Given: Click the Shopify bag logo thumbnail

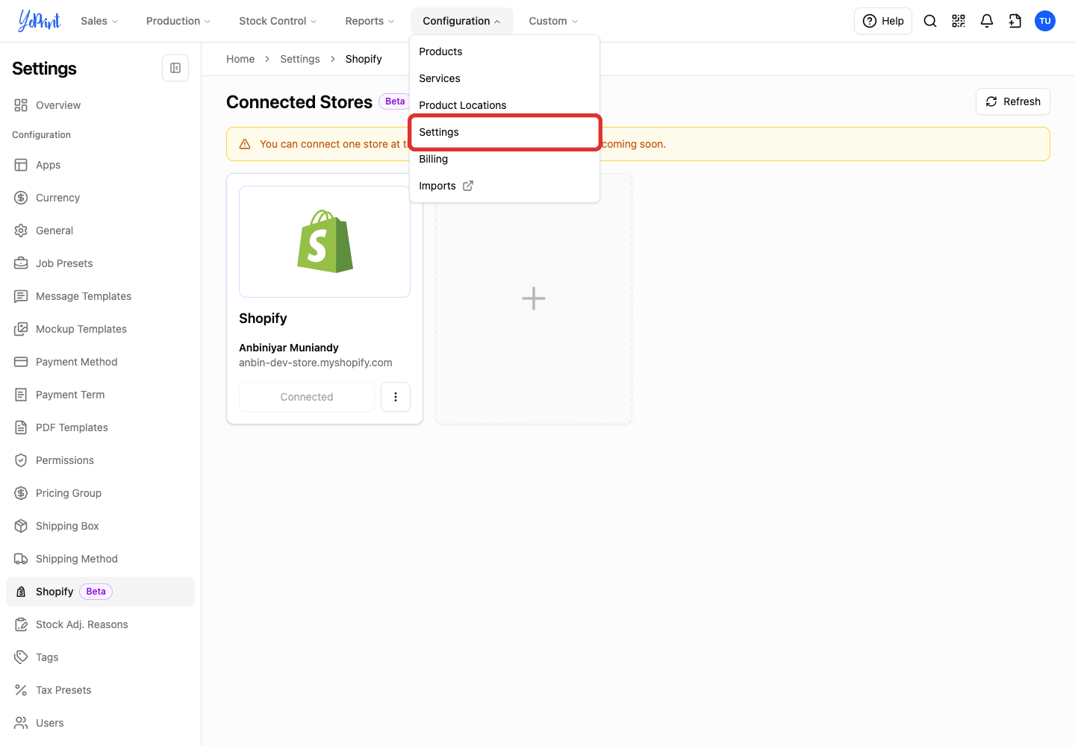Looking at the screenshot, I should pos(325,242).
